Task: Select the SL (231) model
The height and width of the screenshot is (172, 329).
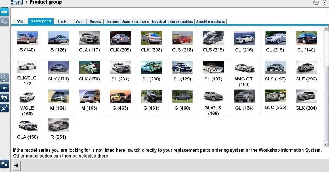Action: coord(120,73)
